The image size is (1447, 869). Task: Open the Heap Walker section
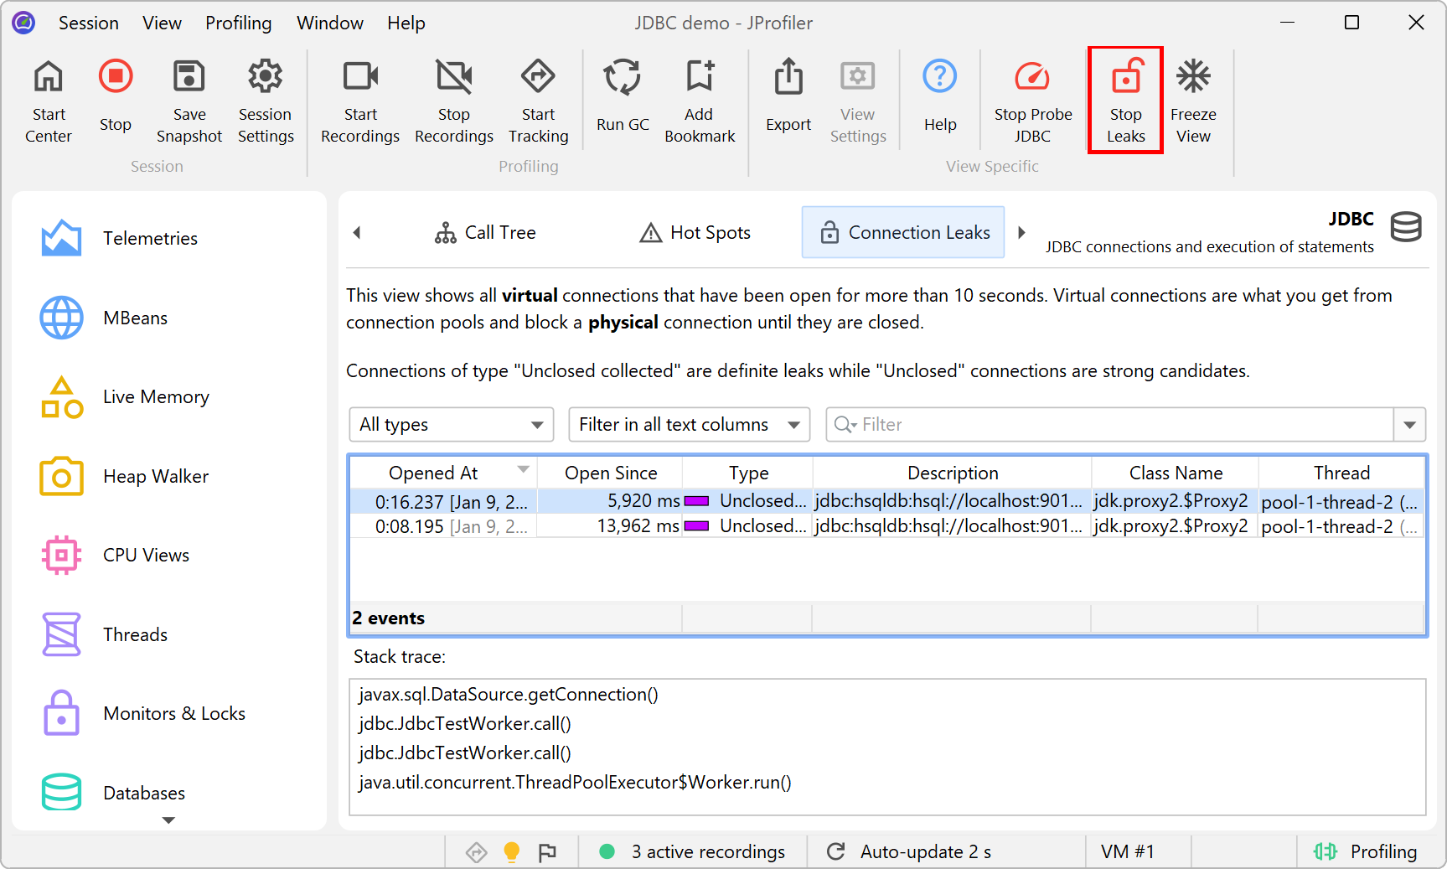tap(155, 476)
